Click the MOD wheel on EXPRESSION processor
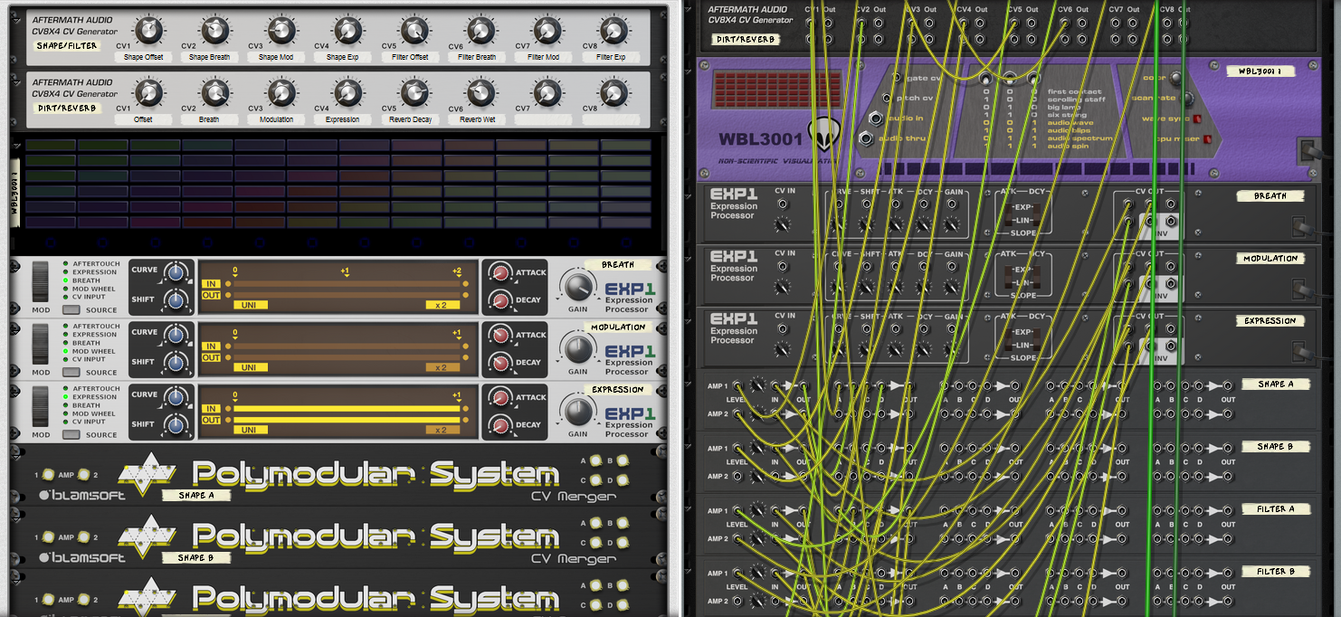 41,406
